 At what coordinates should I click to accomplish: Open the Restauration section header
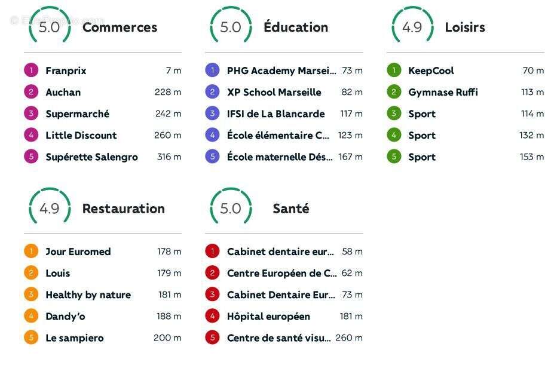click(x=124, y=208)
